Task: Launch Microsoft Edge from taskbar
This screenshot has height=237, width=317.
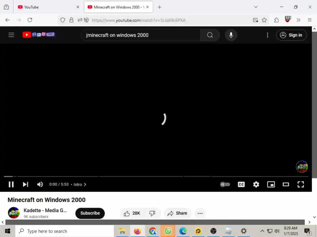Action: tap(183, 231)
